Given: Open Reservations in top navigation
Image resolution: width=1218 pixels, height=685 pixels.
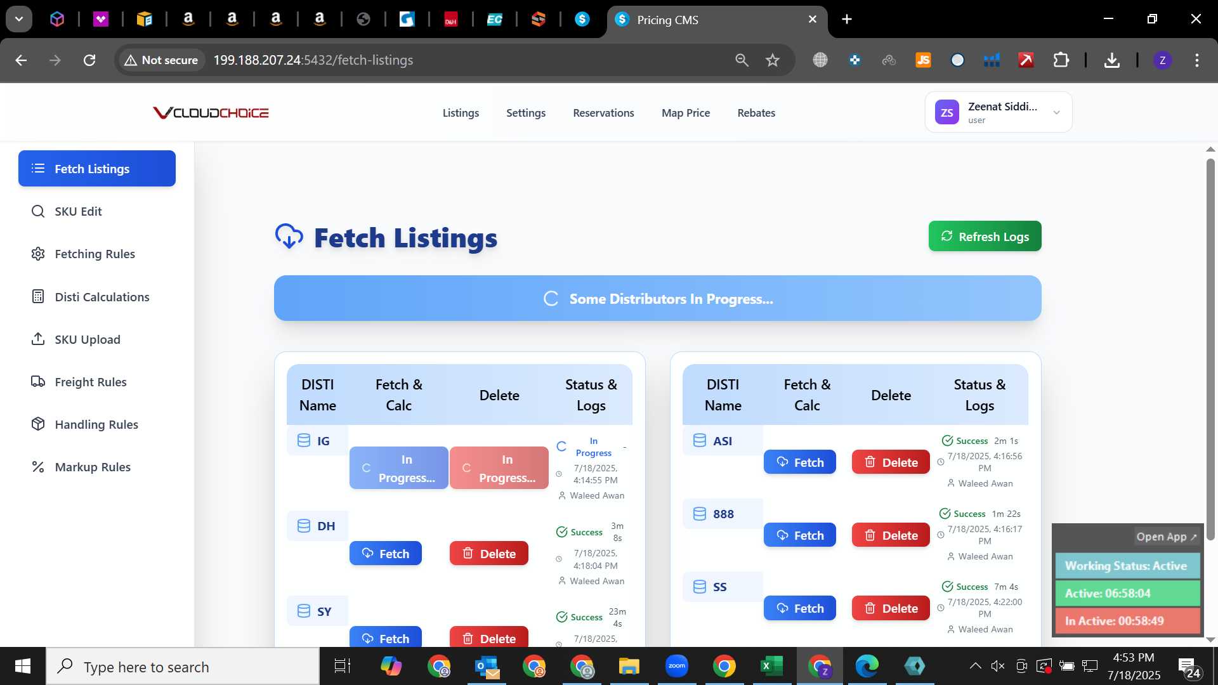Looking at the screenshot, I should click(603, 113).
